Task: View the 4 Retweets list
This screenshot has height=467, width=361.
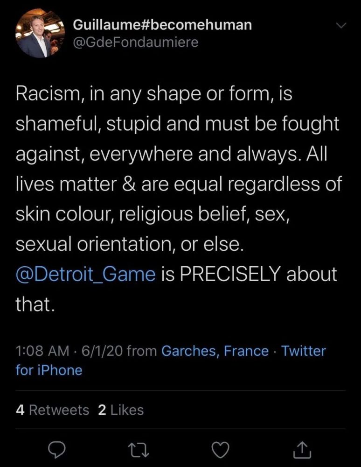Action: click(x=52, y=410)
